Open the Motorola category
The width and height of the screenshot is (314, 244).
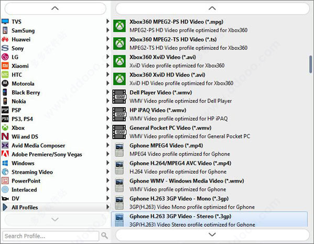tap(56, 83)
